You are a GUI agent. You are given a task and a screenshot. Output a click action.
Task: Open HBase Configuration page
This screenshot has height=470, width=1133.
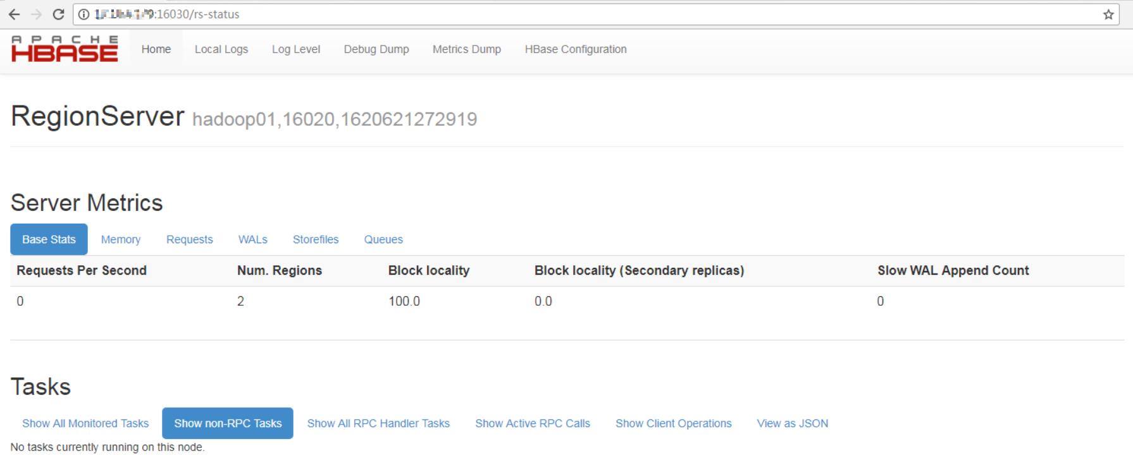tap(576, 49)
